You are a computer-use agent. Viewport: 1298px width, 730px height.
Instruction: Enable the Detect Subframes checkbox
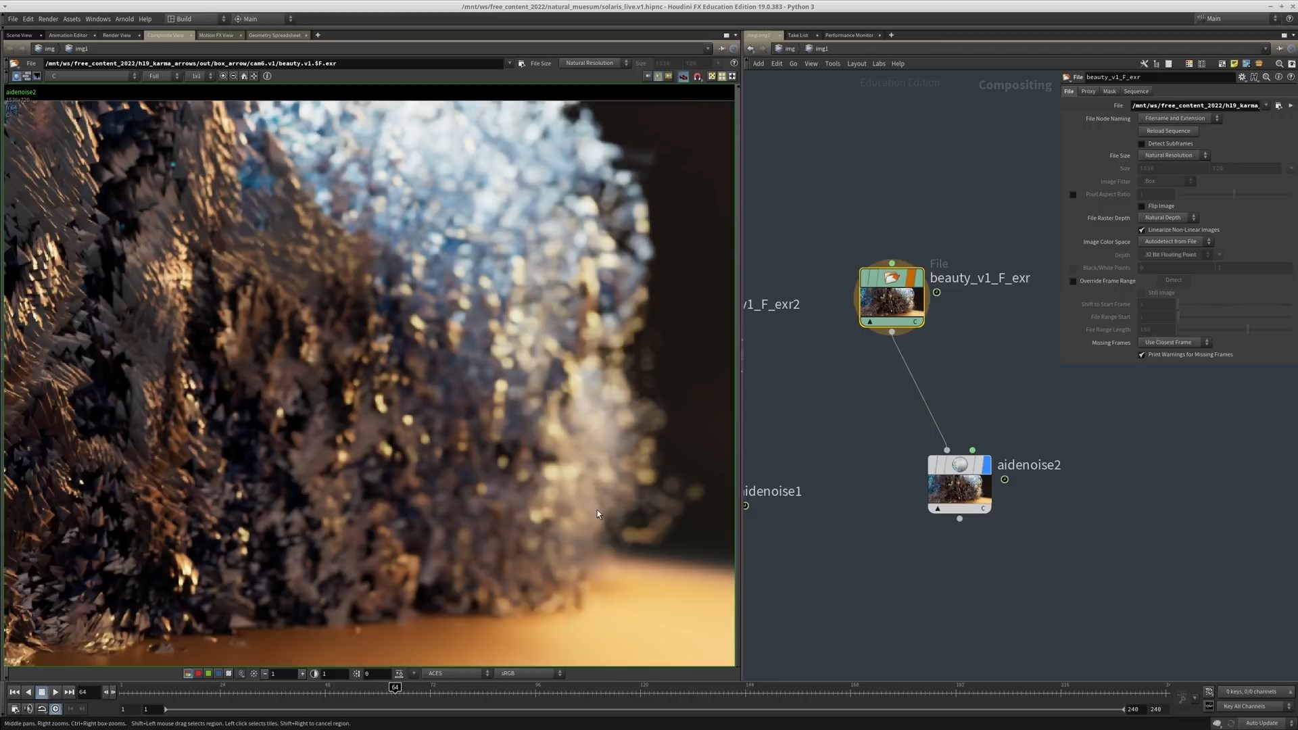click(x=1142, y=144)
